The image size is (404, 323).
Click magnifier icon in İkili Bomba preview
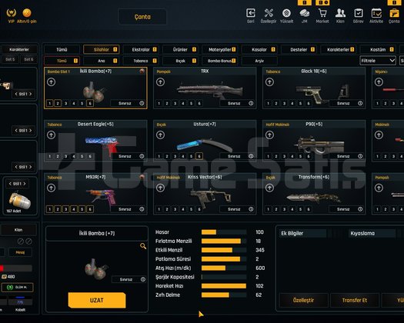(x=143, y=246)
